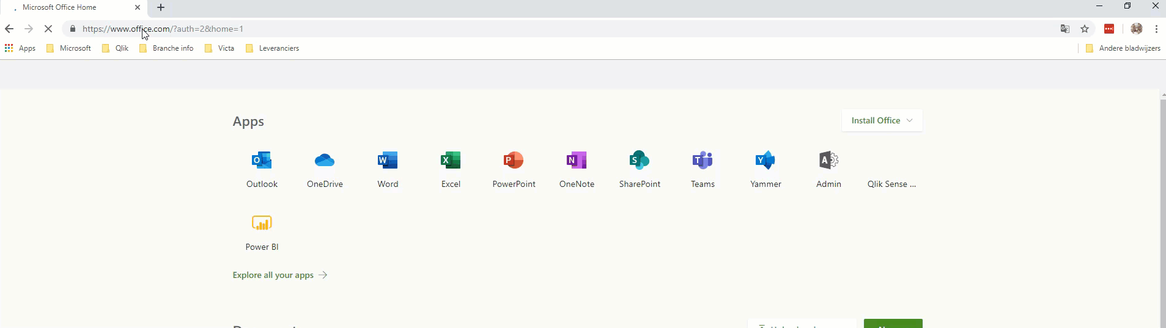This screenshot has width=1166, height=328.
Task: Open the Outlook app
Action: [x=262, y=169]
